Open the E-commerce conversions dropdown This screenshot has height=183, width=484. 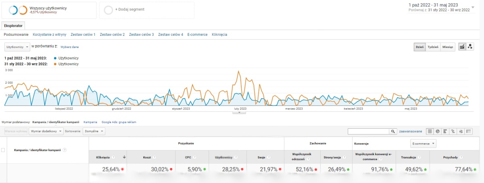423,143
